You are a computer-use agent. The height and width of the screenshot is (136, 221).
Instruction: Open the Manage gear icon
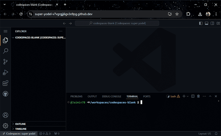[5, 126]
